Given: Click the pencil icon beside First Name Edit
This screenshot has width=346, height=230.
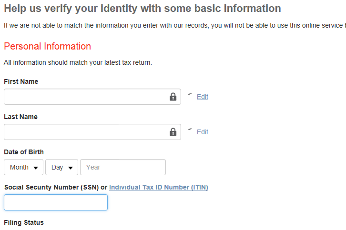Looking at the screenshot, I should [190, 94].
